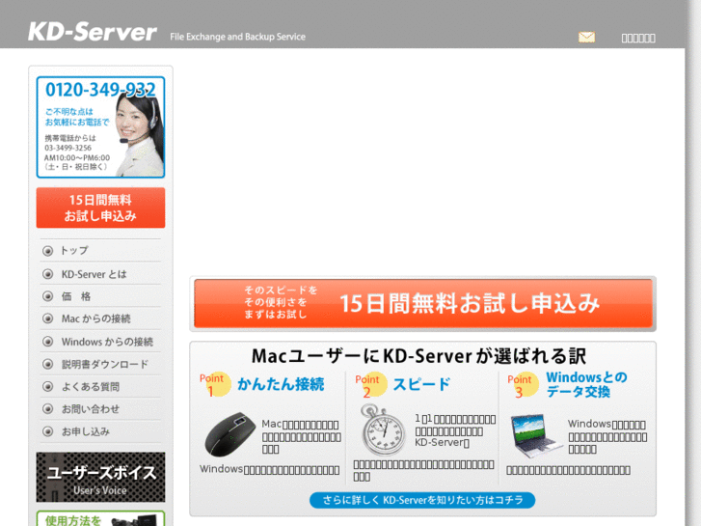This screenshot has width=701, height=526.
Task: Open the ユーザーズボイス User's Voice banner
Action: 100,477
